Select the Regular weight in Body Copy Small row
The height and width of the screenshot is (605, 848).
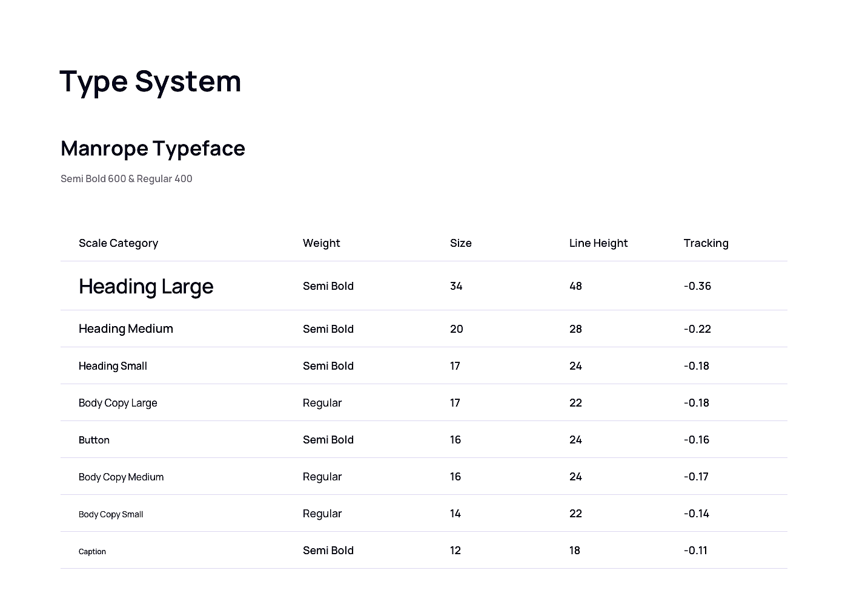coord(322,514)
